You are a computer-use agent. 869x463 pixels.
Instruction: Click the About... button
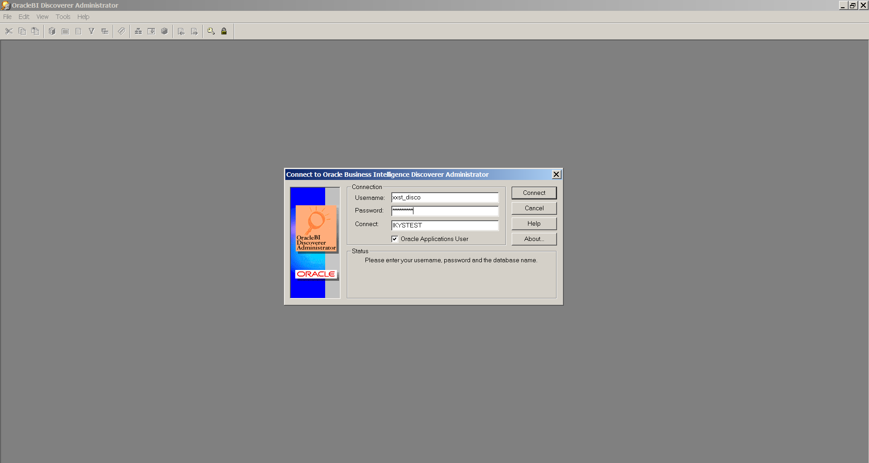534,239
